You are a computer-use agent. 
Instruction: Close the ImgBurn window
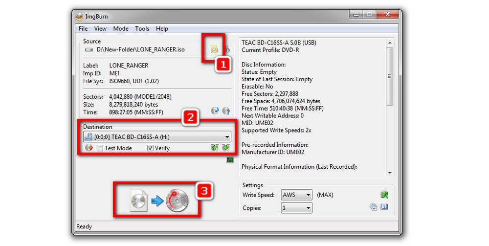tap(387, 14)
